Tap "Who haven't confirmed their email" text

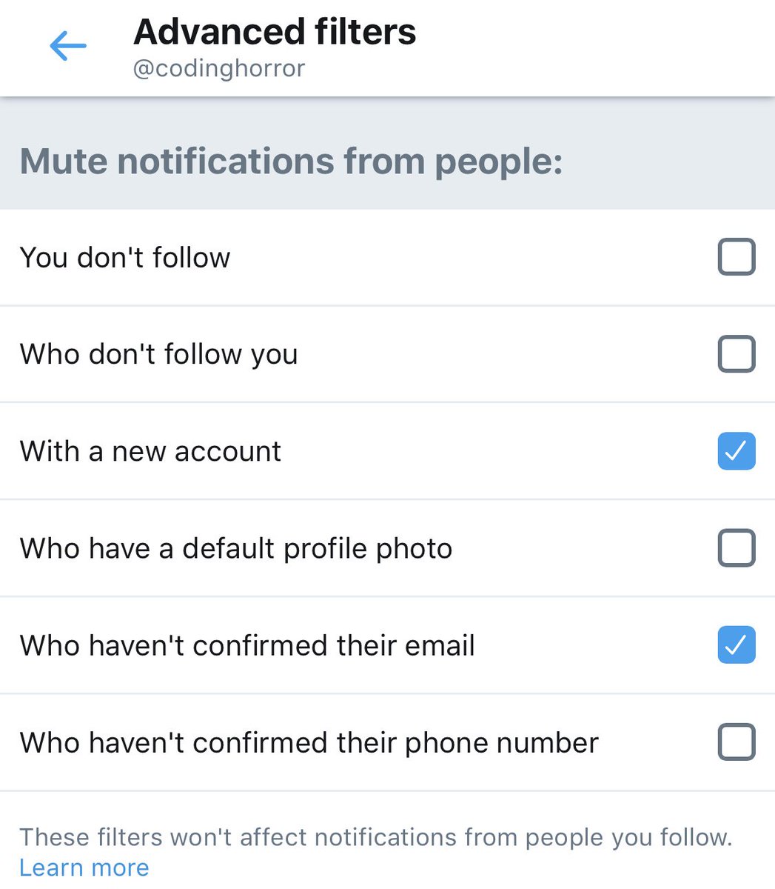(246, 645)
